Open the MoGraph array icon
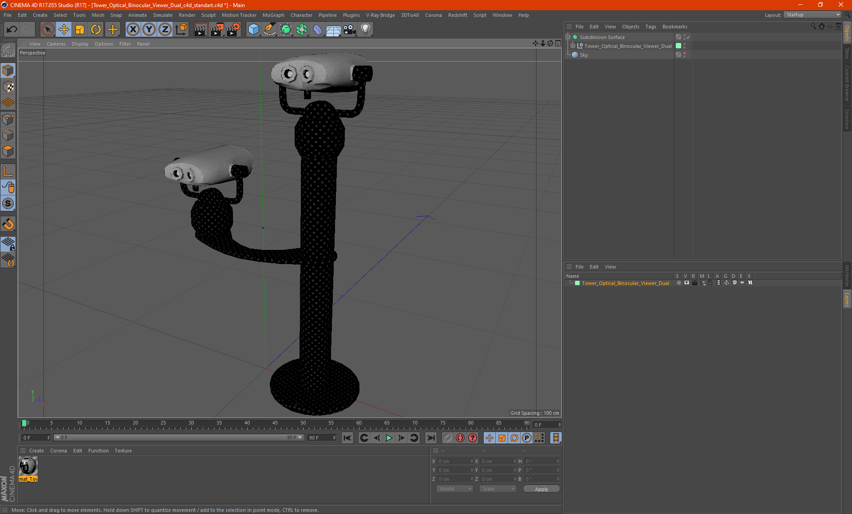 [x=302, y=30]
